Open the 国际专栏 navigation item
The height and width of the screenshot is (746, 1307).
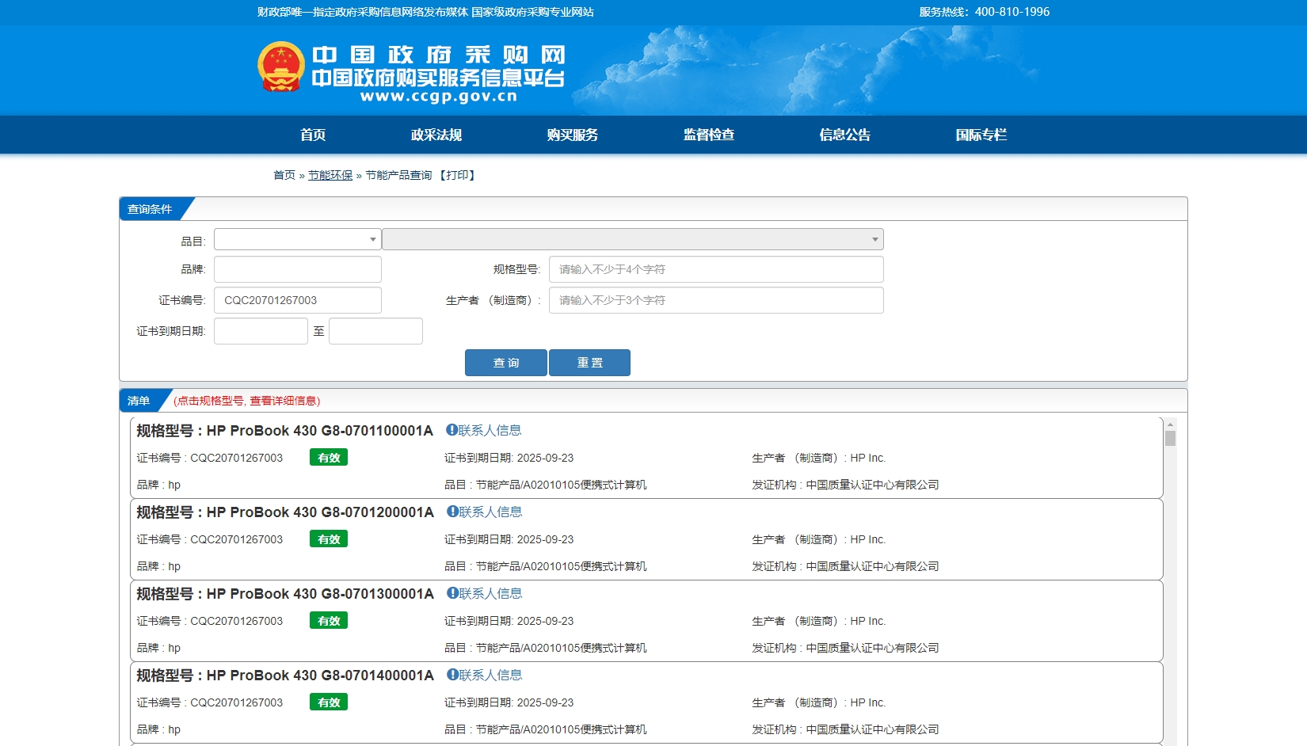pyautogui.click(x=981, y=135)
